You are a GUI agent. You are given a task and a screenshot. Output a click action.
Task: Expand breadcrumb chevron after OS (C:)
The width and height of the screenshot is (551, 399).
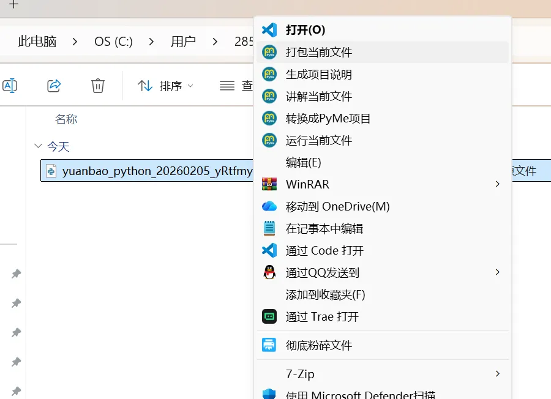pos(151,42)
